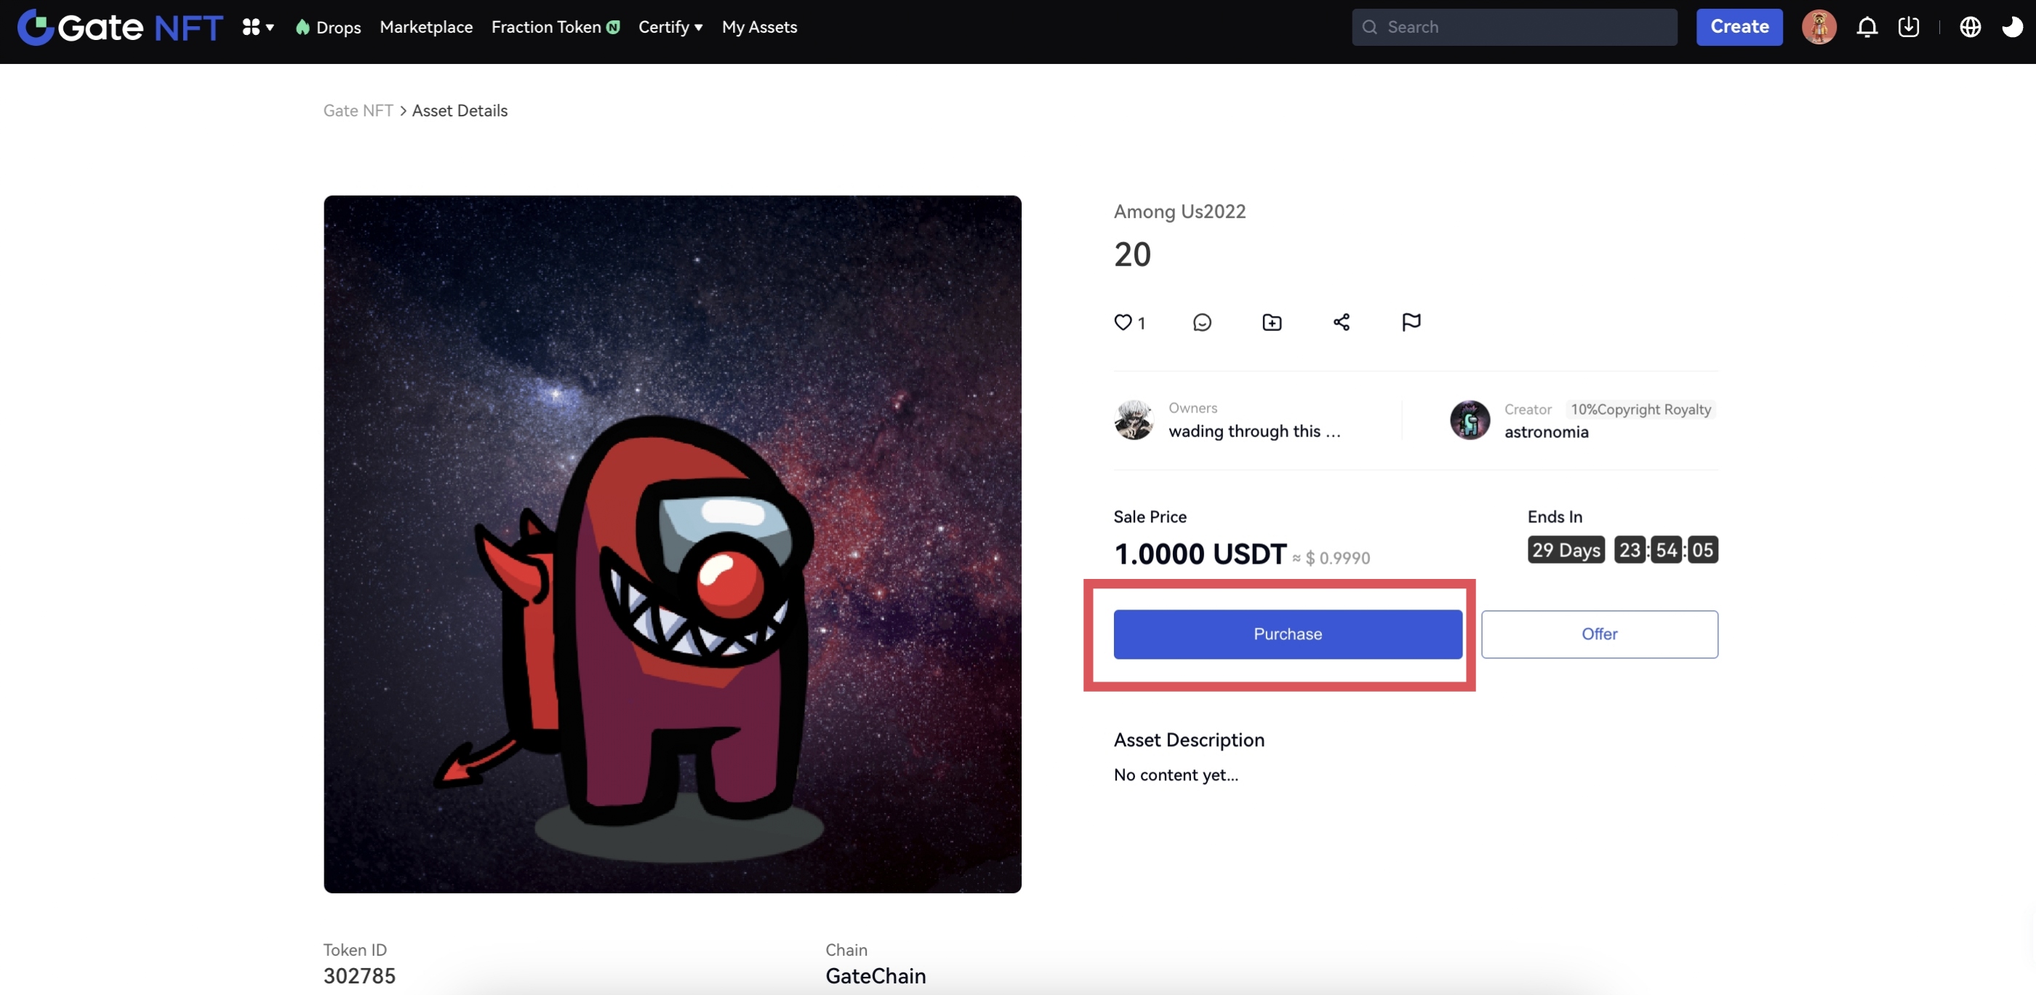Open Drops page
The height and width of the screenshot is (995, 2036).
[329, 27]
